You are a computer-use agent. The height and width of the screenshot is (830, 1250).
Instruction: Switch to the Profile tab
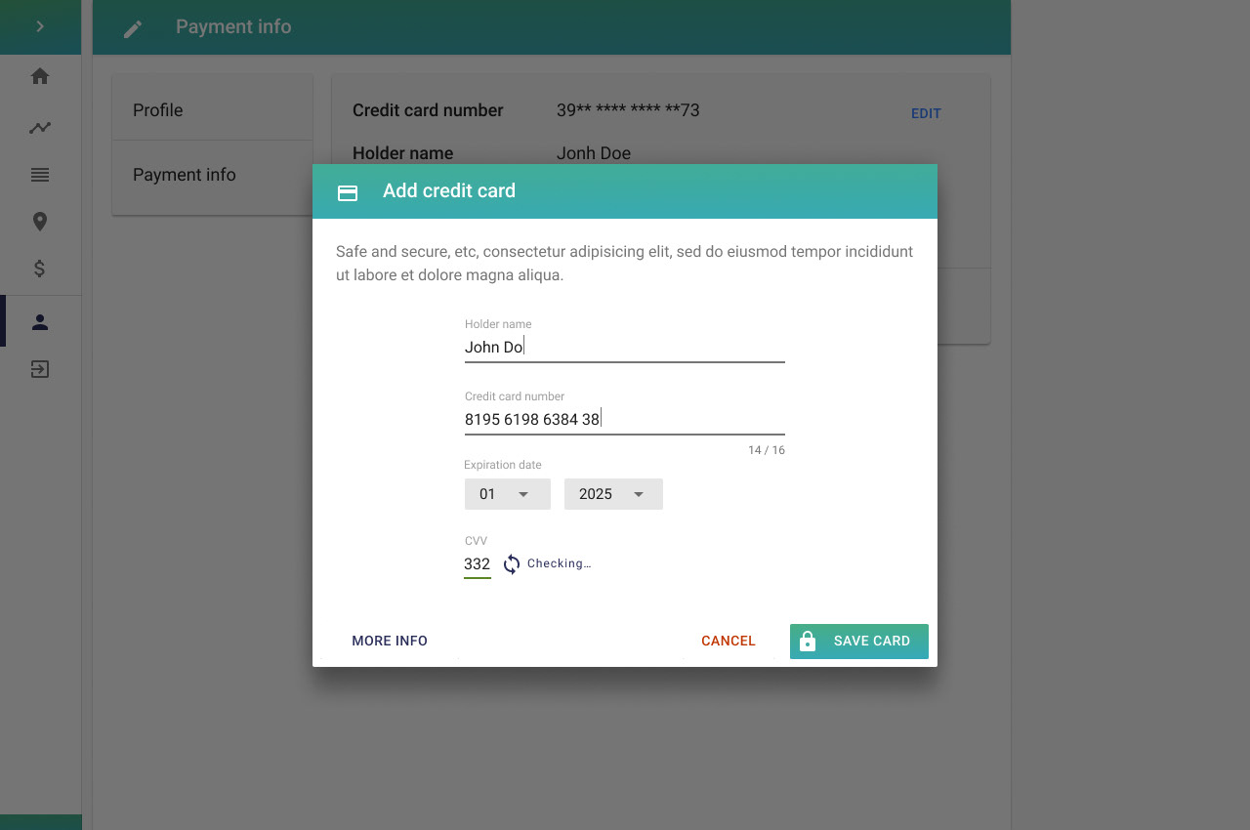pos(213,110)
